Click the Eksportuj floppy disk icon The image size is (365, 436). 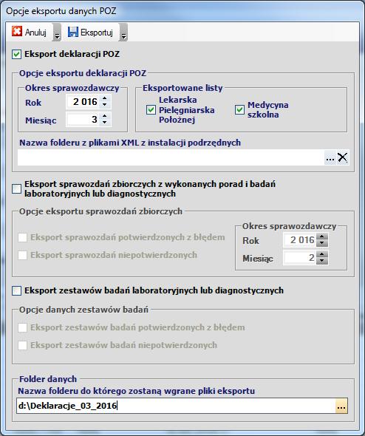pyautogui.click(x=73, y=32)
